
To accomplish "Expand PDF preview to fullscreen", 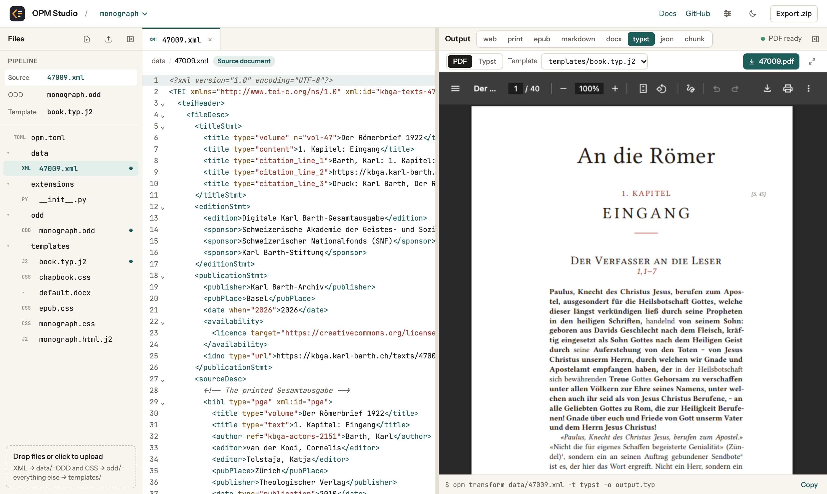I will point(812,61).
